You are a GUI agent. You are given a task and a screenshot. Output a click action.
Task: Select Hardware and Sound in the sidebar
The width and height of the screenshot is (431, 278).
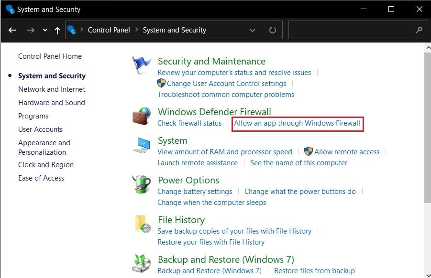coord(52,102)
